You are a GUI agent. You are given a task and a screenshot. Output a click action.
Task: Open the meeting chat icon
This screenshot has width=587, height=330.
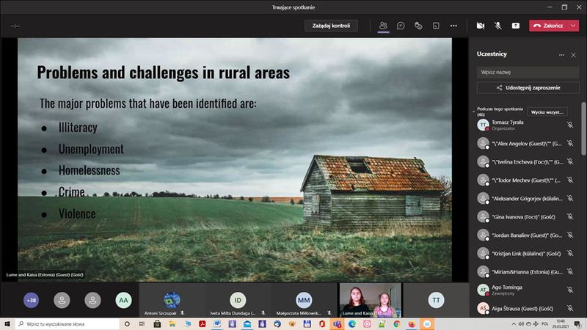point(401,26)
